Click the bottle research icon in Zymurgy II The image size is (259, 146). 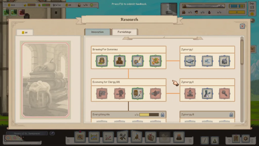[x=207, y=94]
